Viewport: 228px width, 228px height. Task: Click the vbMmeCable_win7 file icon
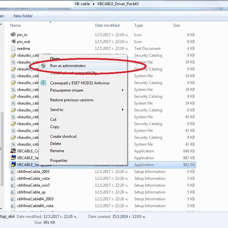click(x=13, y=185)
